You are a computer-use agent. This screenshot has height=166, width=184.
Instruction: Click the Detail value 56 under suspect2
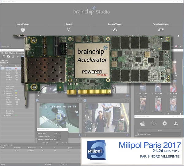click(16, 97)
